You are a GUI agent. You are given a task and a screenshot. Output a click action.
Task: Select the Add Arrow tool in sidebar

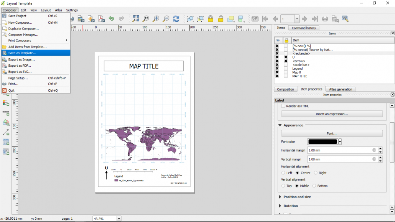pyautogui.click(x=5, y=132)
